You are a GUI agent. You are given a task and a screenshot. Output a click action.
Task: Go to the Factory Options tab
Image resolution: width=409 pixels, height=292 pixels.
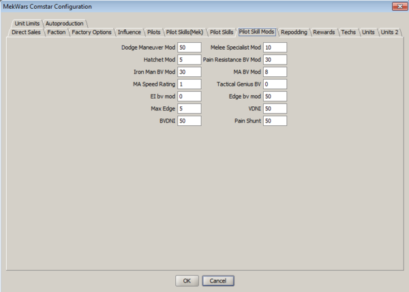(x=91, y=32)
